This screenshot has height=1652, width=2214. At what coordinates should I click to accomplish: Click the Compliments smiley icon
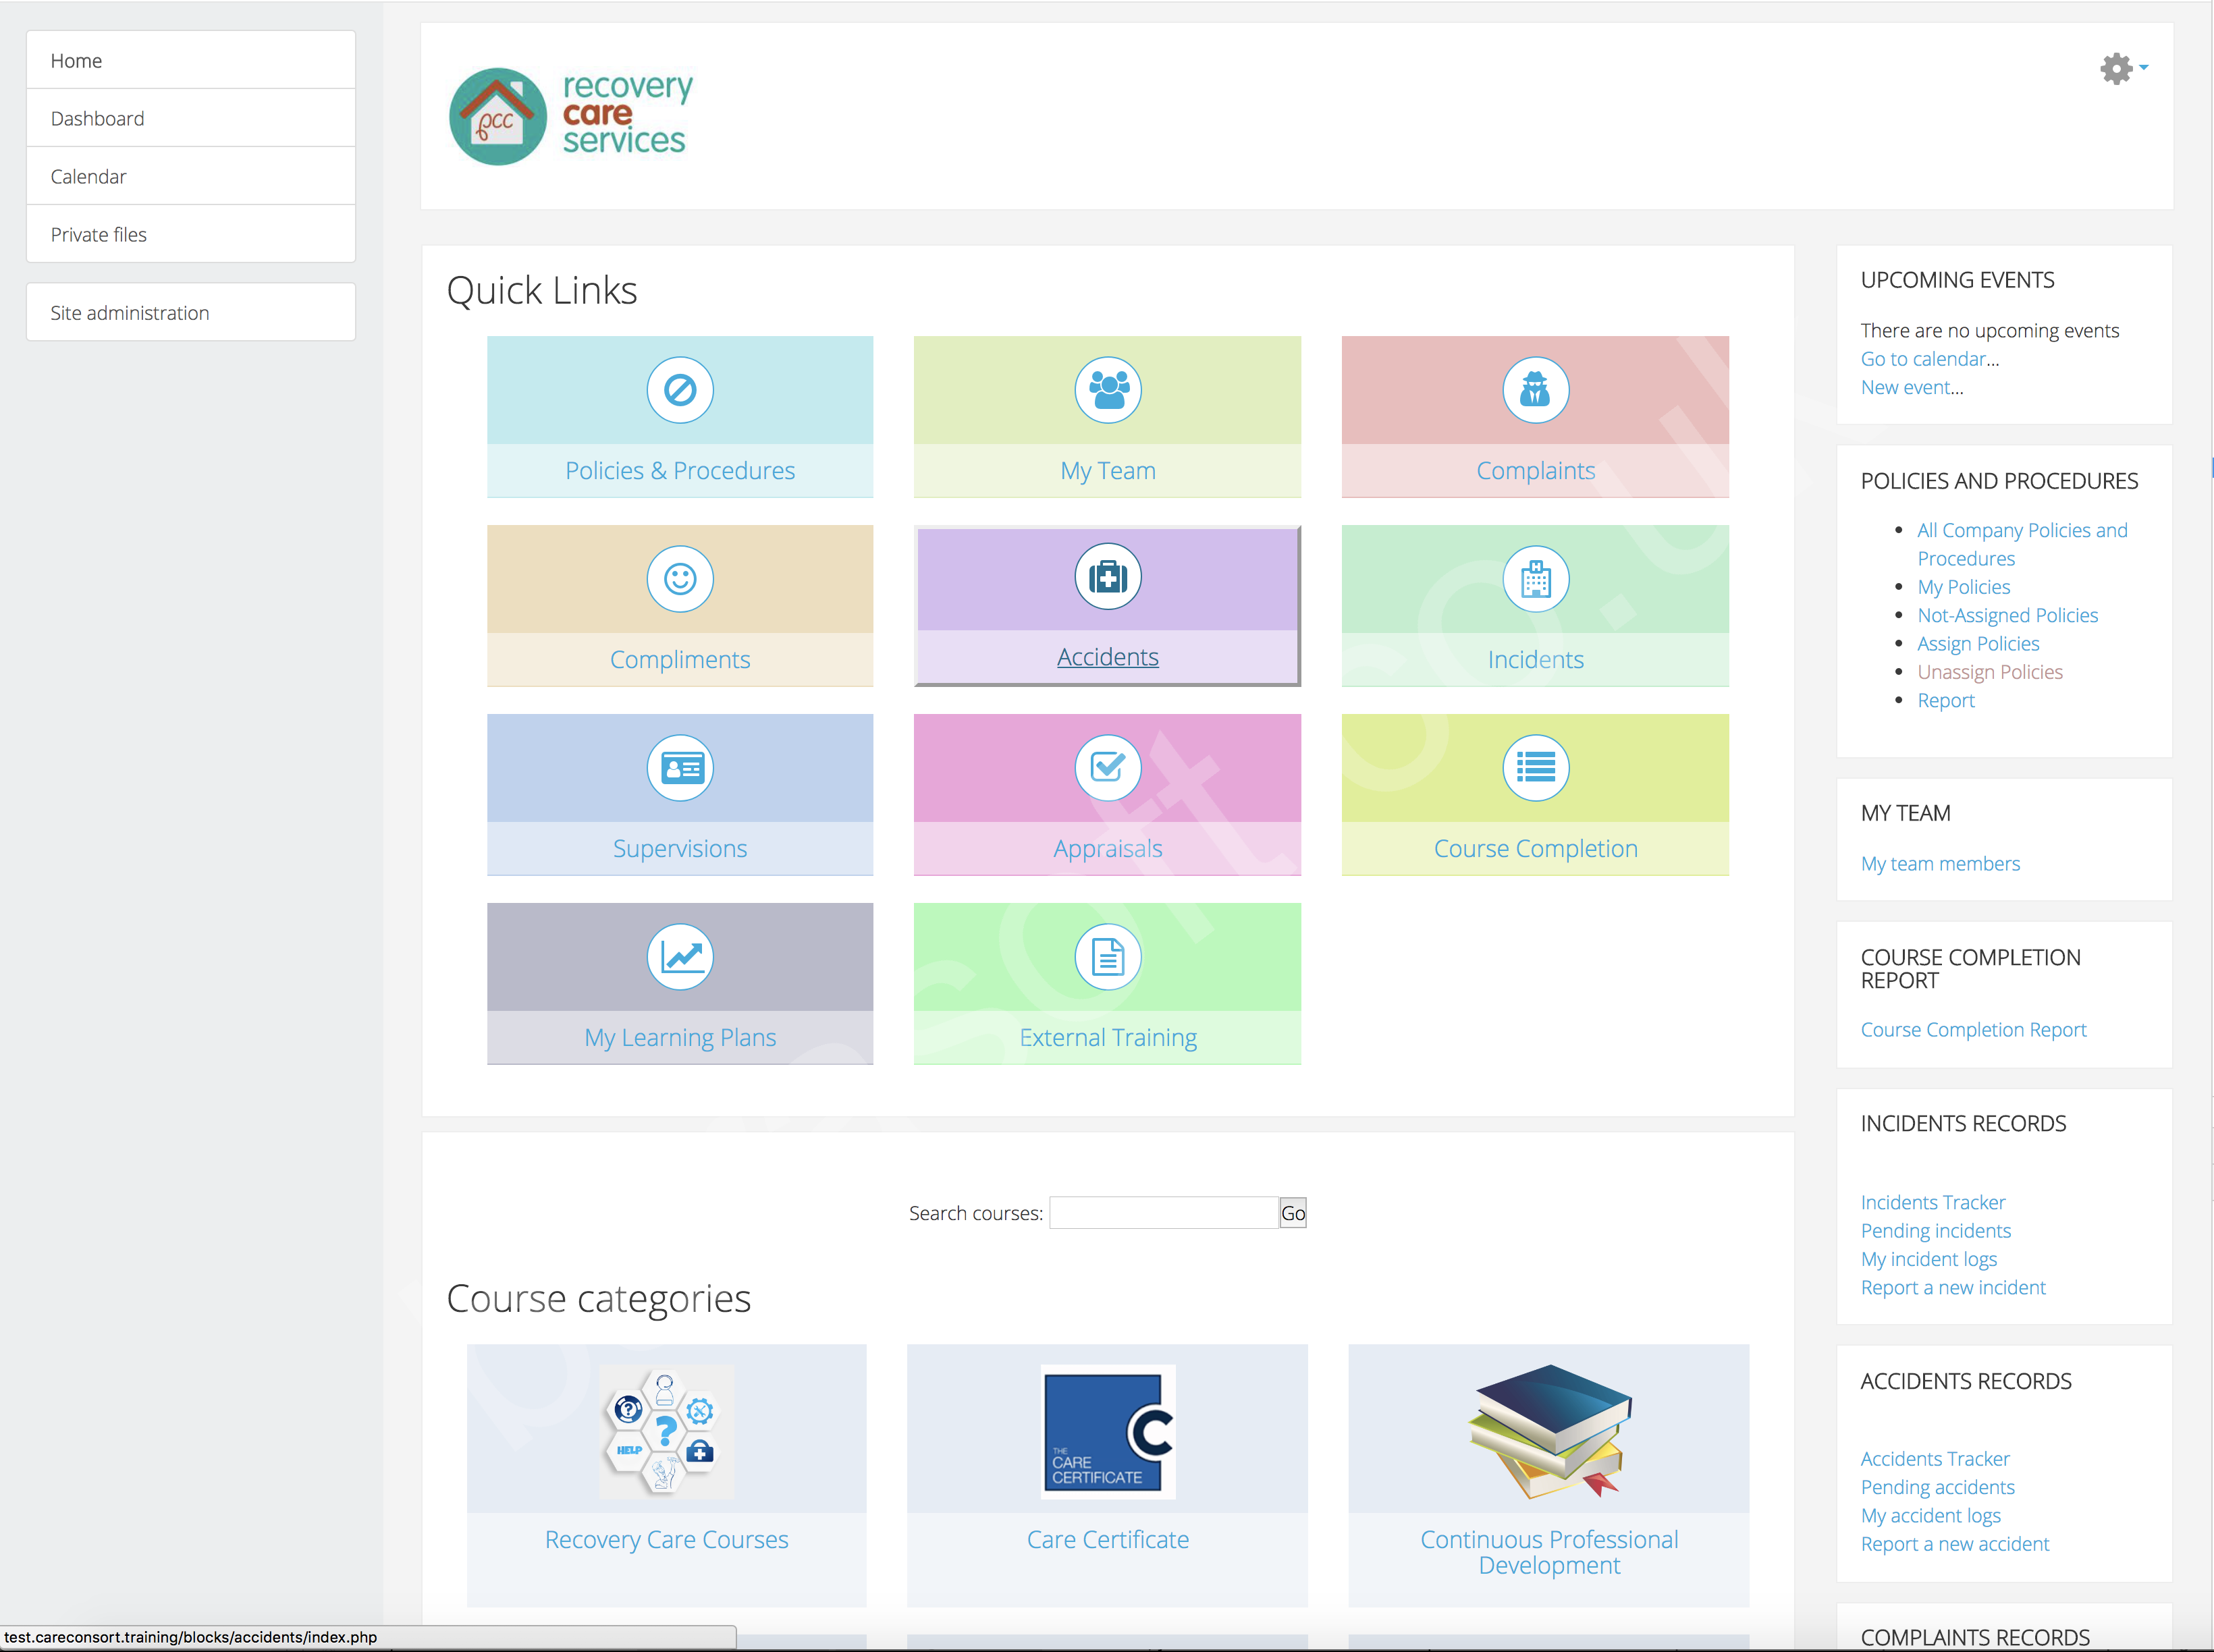(x=680, y=579)
